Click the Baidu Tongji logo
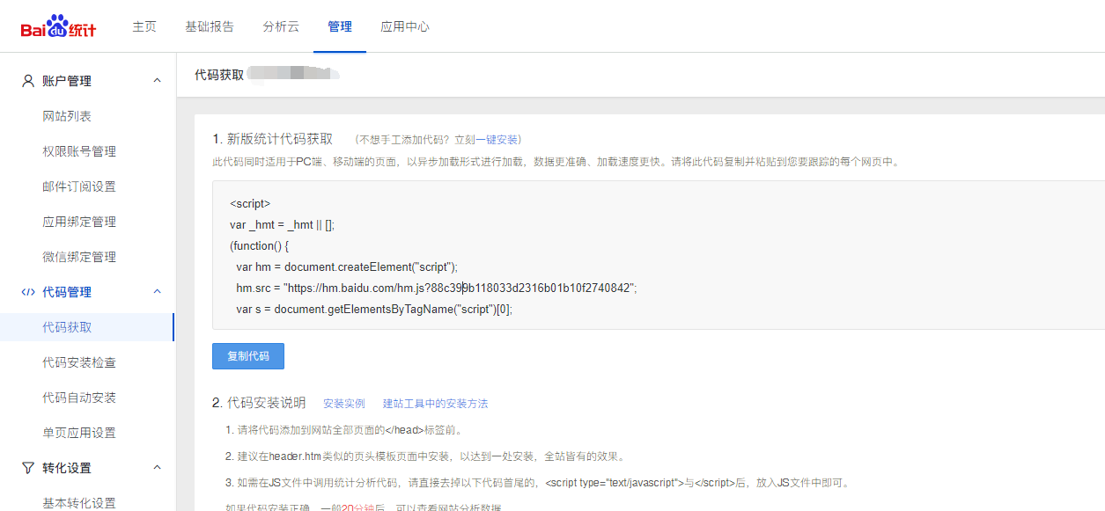This screenshot has width=1105, height=511. click(x=59, y=26)
